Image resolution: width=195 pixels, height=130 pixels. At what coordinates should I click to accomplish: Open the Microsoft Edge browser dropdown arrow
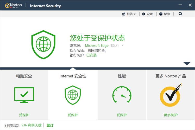[123, 45]
